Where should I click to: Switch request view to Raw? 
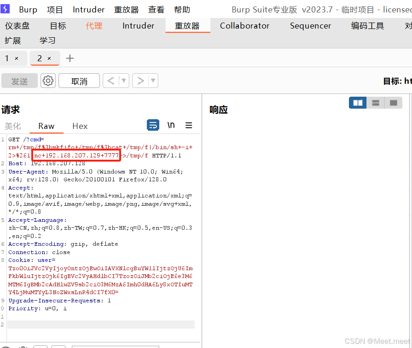pos(46,126)
